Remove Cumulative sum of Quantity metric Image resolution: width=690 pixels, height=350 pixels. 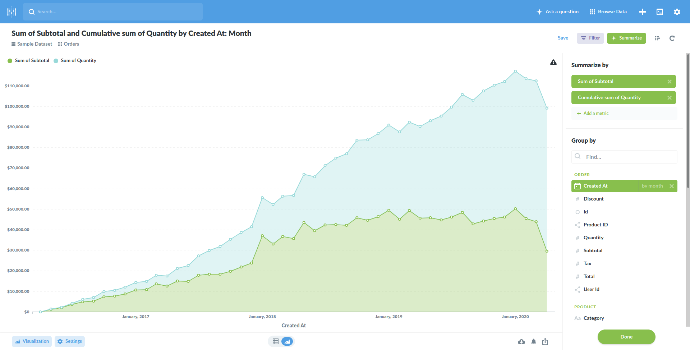tap(670, 97)
